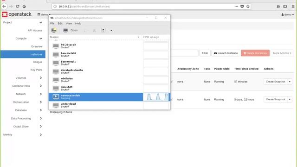
Task: Open Images in the sidebar
Action: coord(38,62)
